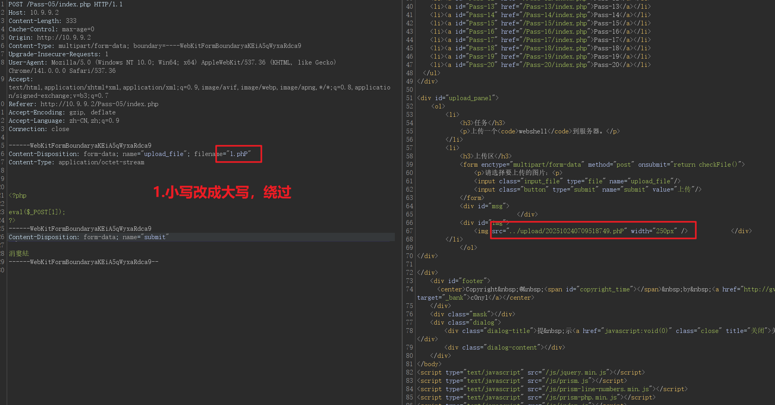Click the input class="input_file" line

point(577,181)
